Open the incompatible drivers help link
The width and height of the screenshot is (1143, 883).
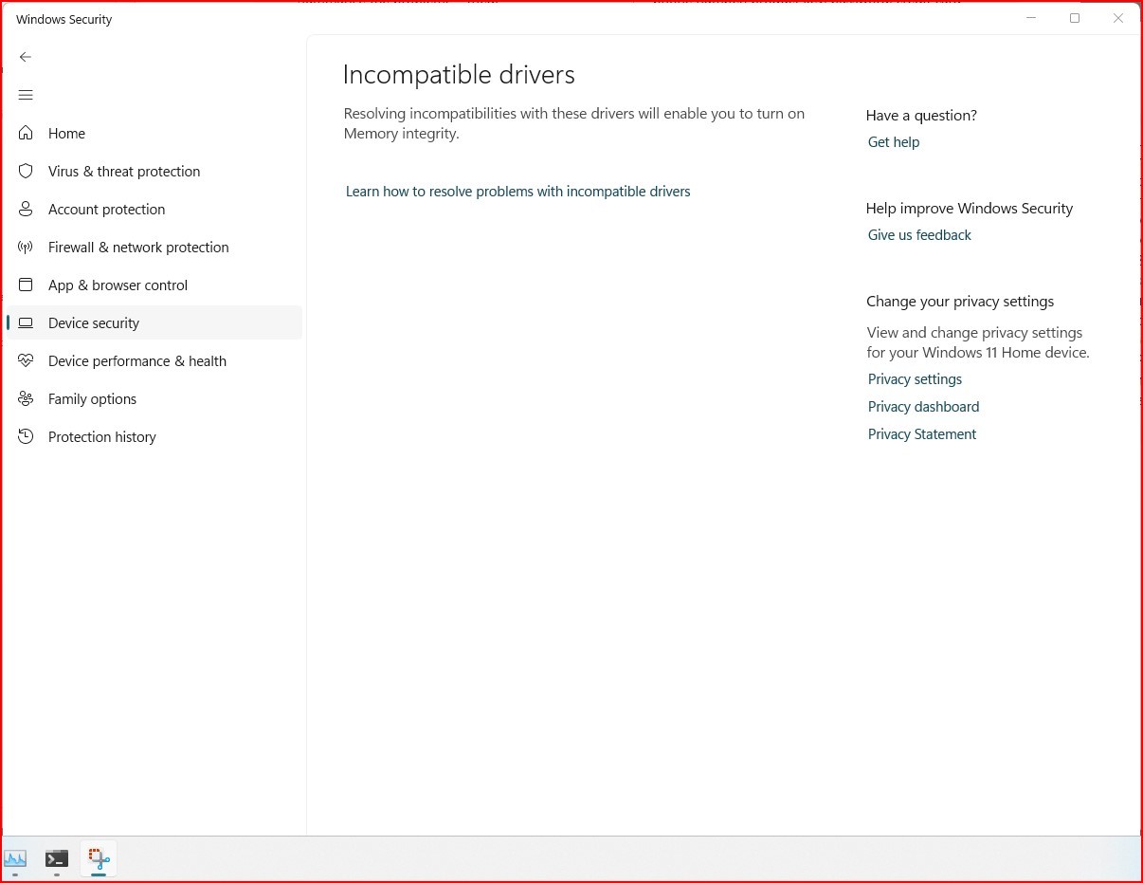click(517, 192)
